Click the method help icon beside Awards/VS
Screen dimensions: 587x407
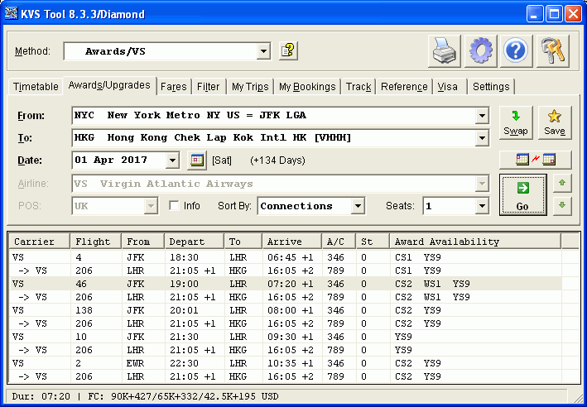pyautogui.click(x=288, y=51)
